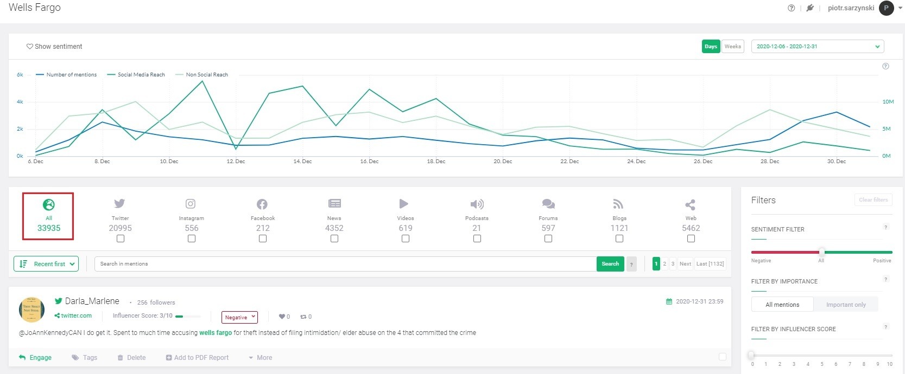Screen dimensions: 905x374
Task: Click the chart help question mark icon
Action: coord(885,66)
